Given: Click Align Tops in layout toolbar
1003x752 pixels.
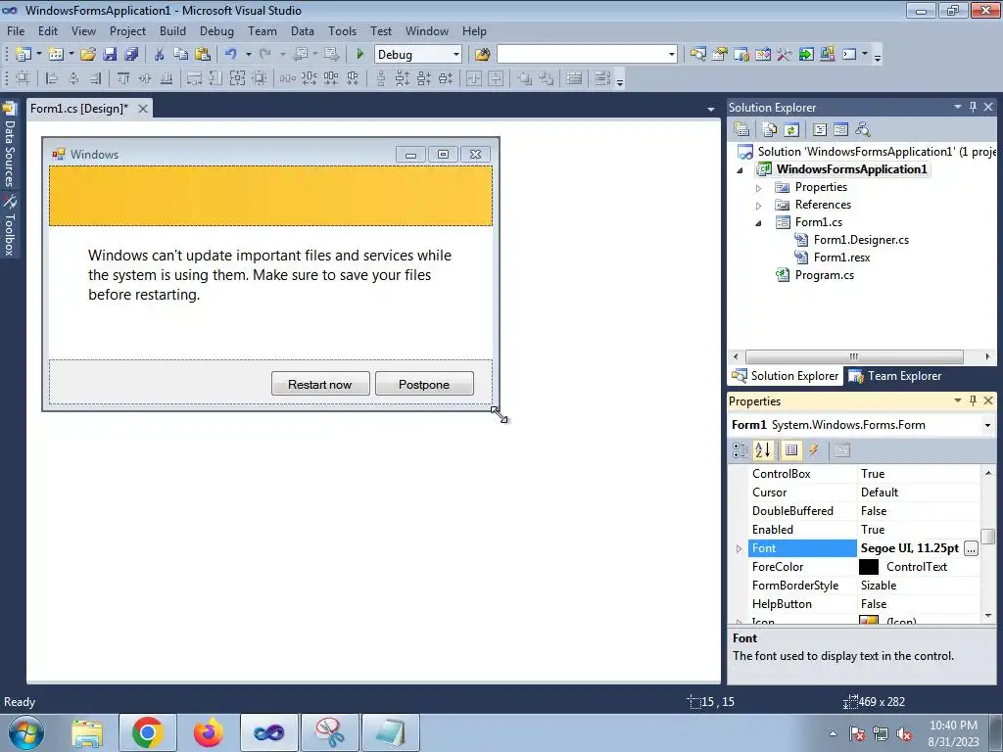Looking at the screenshot, I should click(x=123, y=78).
